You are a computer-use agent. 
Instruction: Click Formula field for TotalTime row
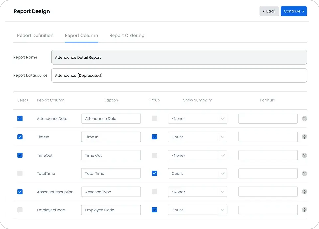point(268,173)
